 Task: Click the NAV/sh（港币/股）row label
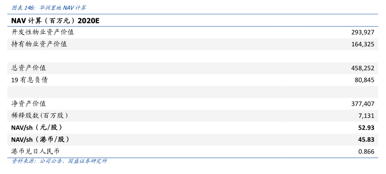pos(40,139)
